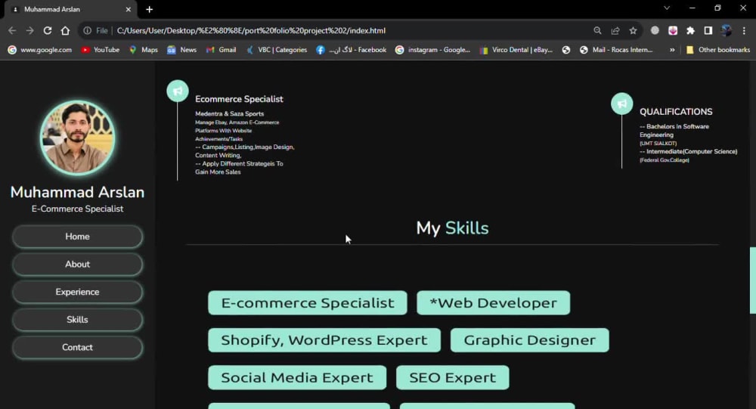This screenshot has height=409, width=756.
Task: Go to Skills in the sidebar
Action: (77, 320)
